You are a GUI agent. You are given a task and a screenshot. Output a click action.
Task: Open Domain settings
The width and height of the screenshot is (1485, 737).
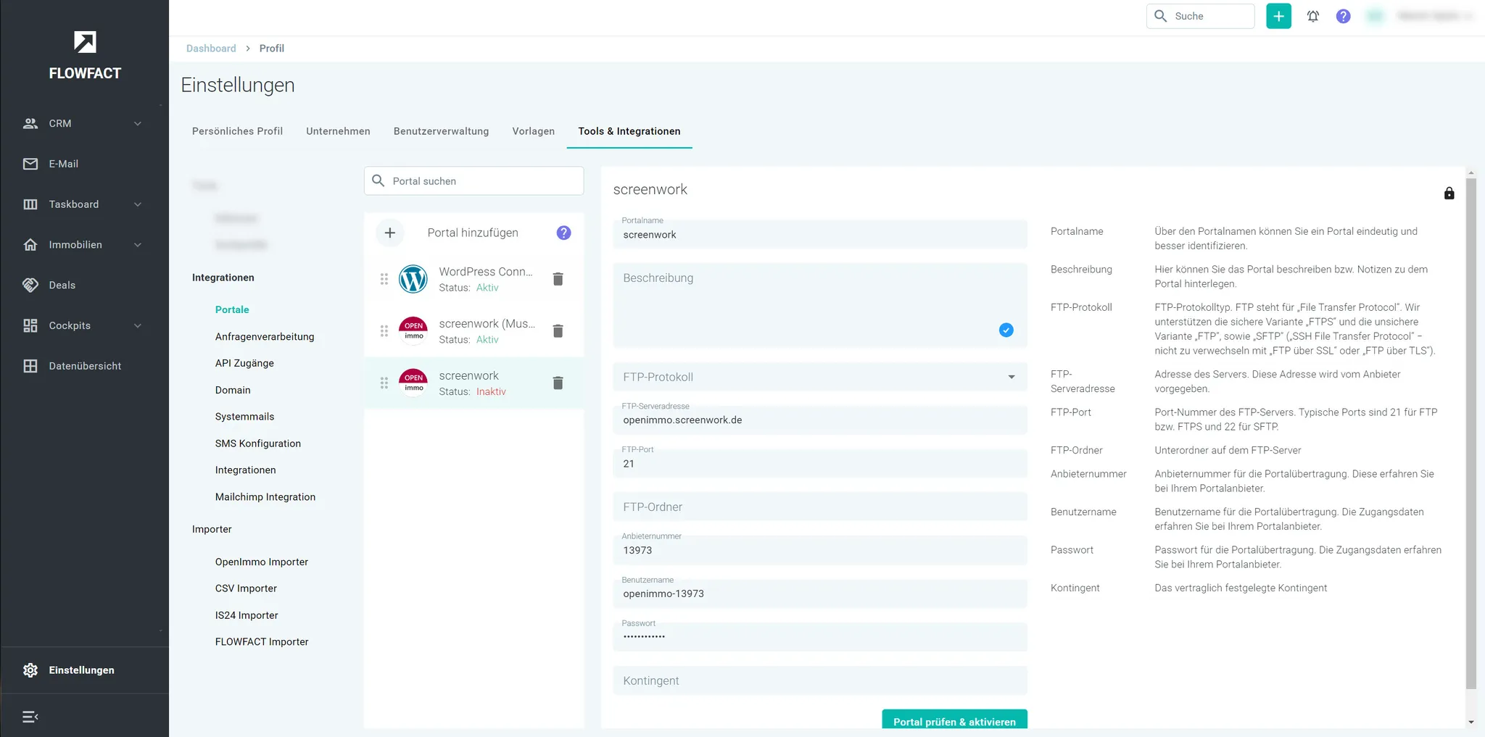233,390
